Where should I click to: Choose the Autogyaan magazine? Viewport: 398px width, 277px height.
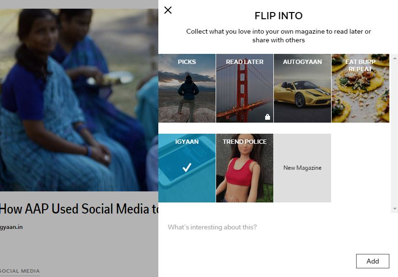(x=302, y=88)
